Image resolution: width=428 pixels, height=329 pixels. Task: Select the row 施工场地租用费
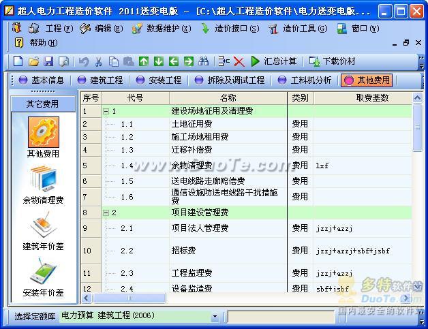[x=247, y=137]
